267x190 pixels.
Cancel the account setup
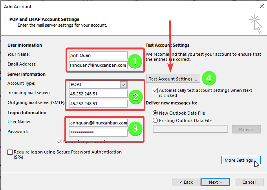(x=249, y=182)
